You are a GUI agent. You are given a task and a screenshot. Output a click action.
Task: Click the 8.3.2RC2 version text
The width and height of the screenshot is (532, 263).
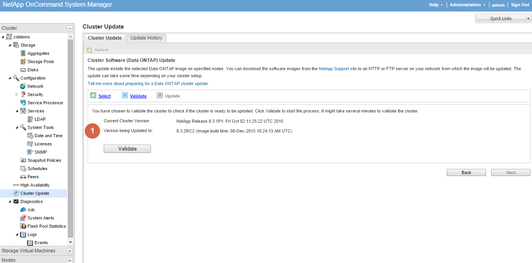[234, 131]
